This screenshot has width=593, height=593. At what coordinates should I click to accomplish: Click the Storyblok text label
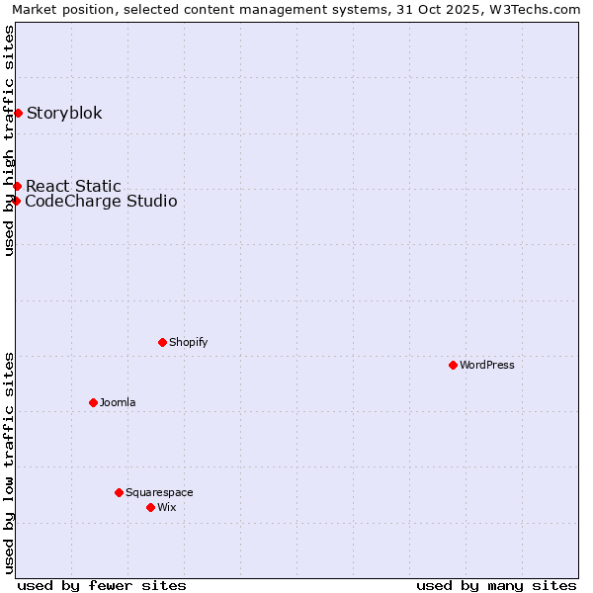click(64, 113)
